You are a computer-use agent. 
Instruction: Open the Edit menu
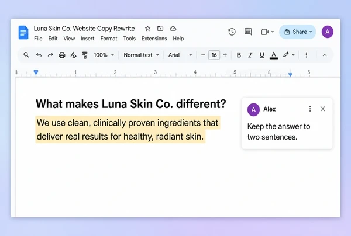click(53, 39)
